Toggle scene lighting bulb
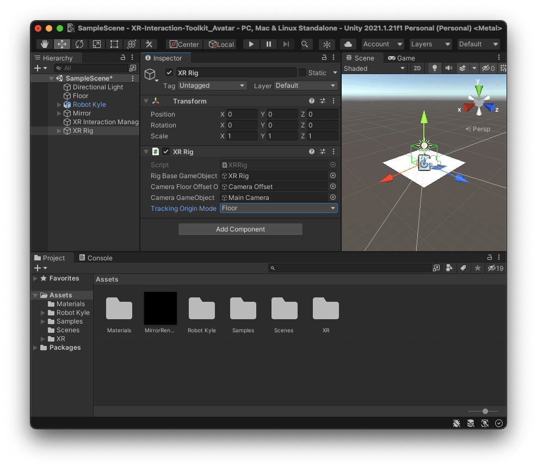537x469 pixels. tap(434, 68)
